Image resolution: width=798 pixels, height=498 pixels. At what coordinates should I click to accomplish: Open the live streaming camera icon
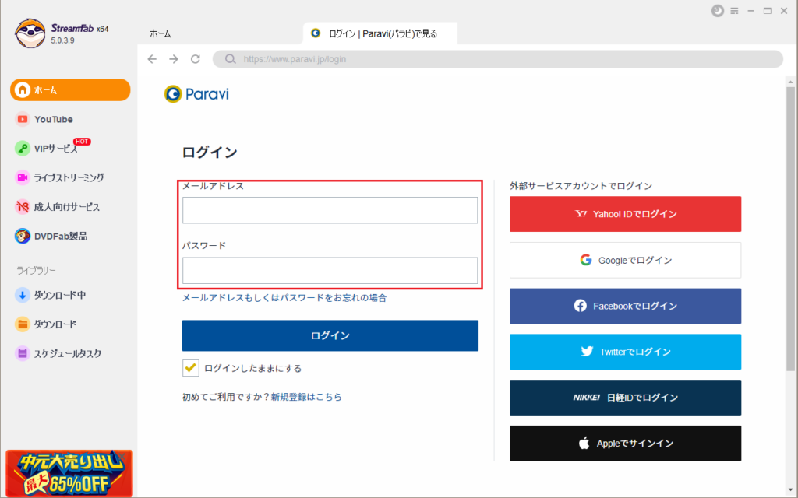pyautogui.click(x=23, y=177)
